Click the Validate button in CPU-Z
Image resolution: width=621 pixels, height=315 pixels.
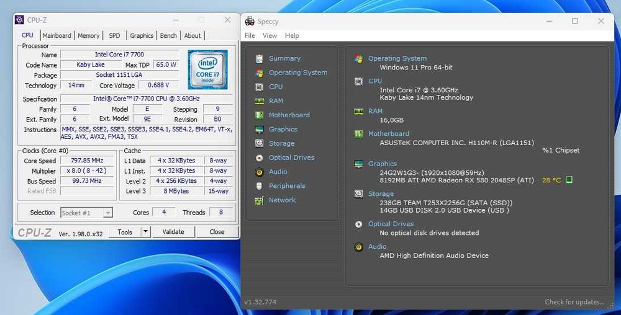[173, 232]
